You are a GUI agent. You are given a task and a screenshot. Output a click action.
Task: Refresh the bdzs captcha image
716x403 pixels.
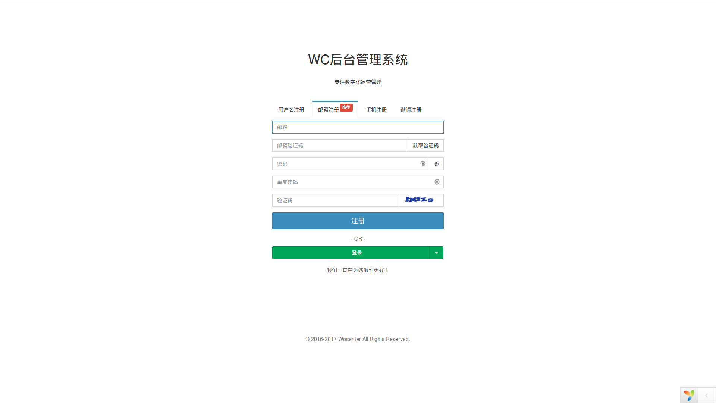[x=420, y=200]
